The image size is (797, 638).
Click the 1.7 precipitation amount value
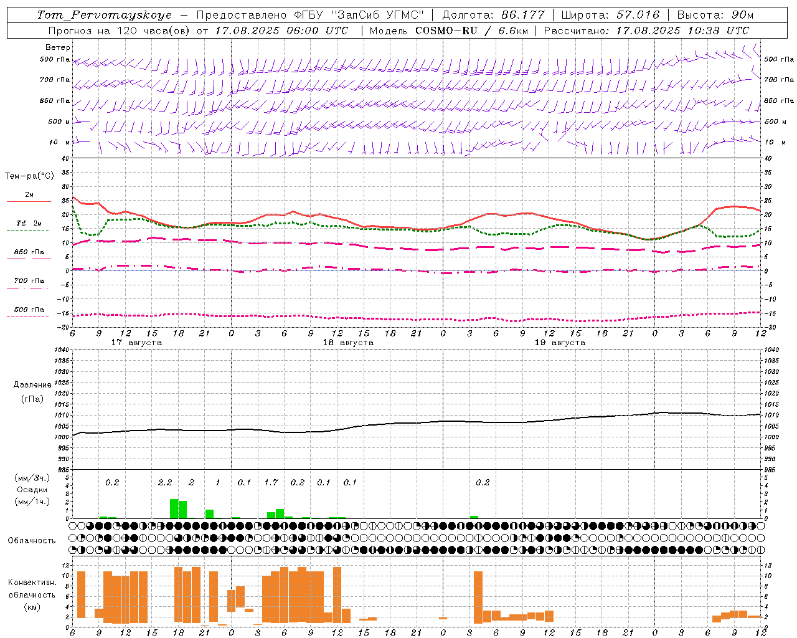[x=271, y=482]
